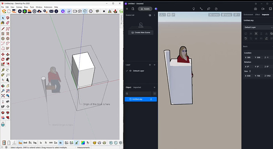The height and width of the screenshot is (149, 273).
Task: Open the D5 hamburger menu icon
Action: pos(127,9)
